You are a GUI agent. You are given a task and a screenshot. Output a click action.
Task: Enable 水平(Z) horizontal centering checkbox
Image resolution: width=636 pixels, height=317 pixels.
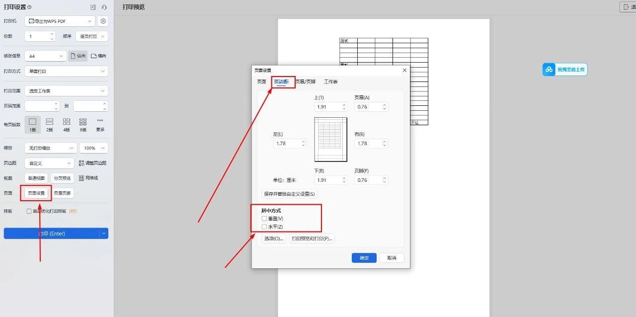pos(264,227)
